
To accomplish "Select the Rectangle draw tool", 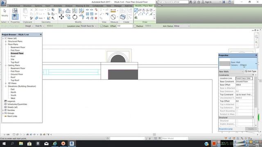I will pyautogui.click(x=140, y=10).
